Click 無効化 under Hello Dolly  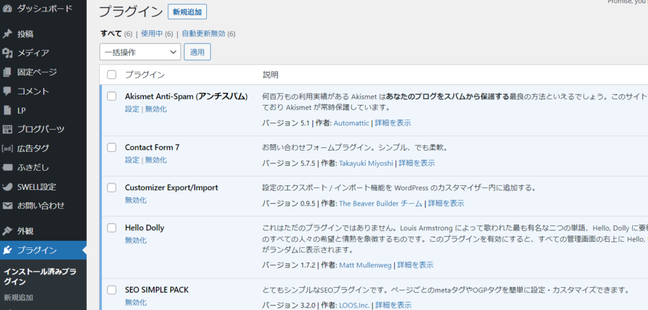[x=136, y=240]
